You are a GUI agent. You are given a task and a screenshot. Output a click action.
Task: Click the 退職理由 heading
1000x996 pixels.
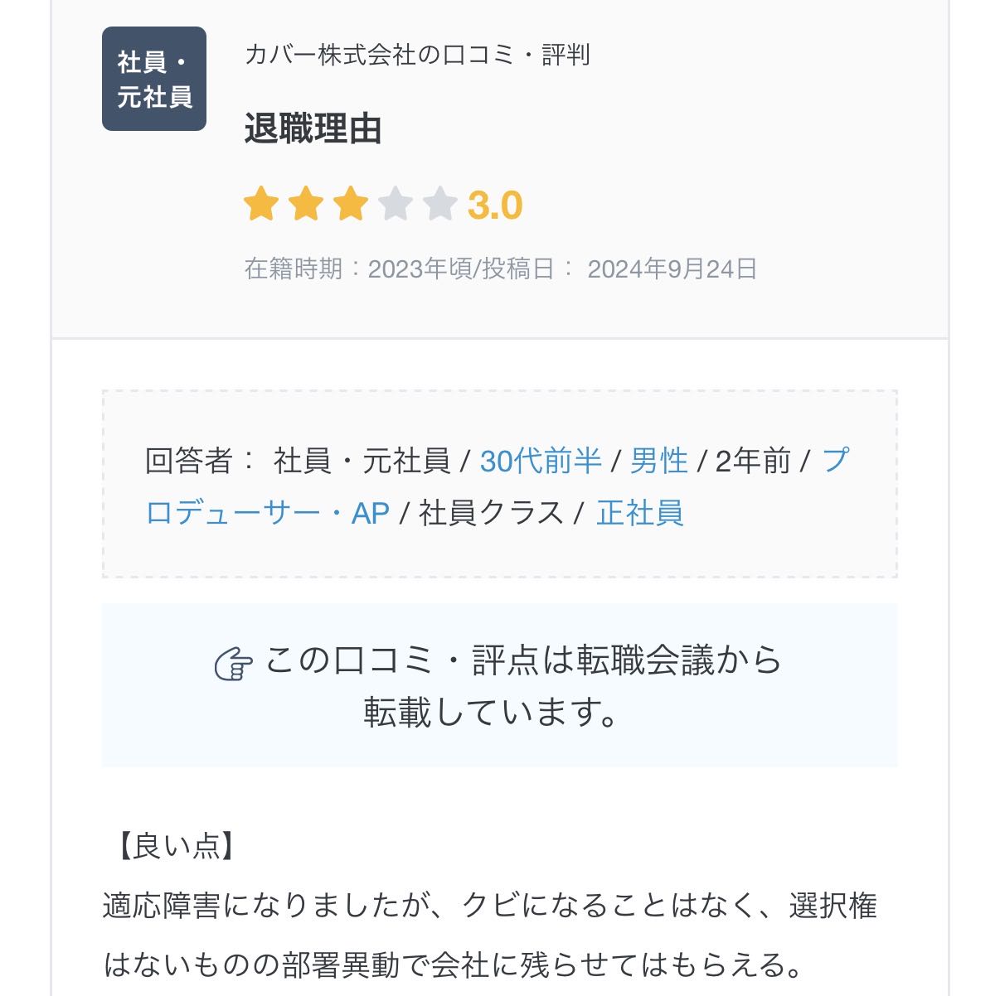tap(313, 129)
